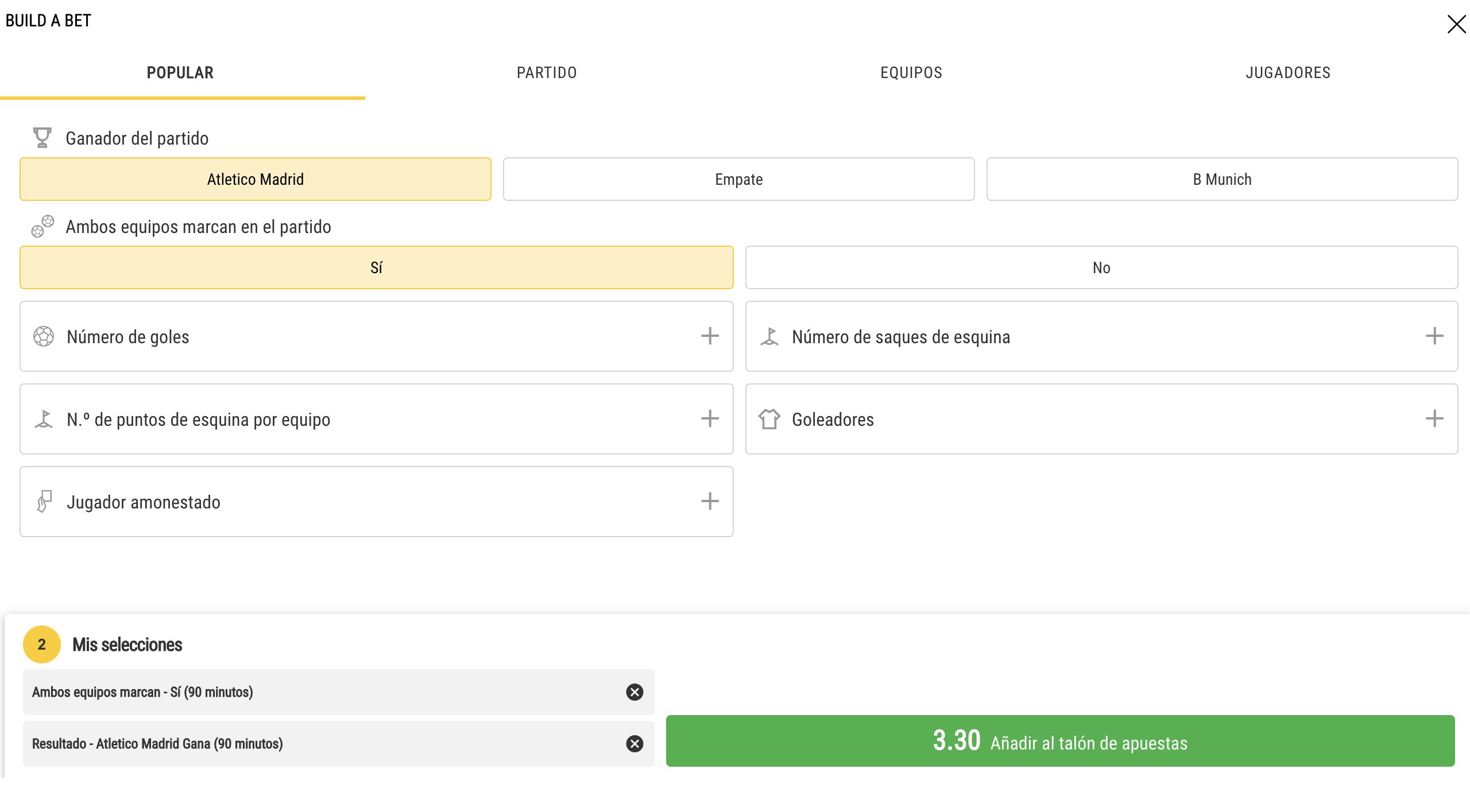Click the trophy icon beside Ganador del partido
Viewport: 1470px width, 800px height.
[42, 138]
